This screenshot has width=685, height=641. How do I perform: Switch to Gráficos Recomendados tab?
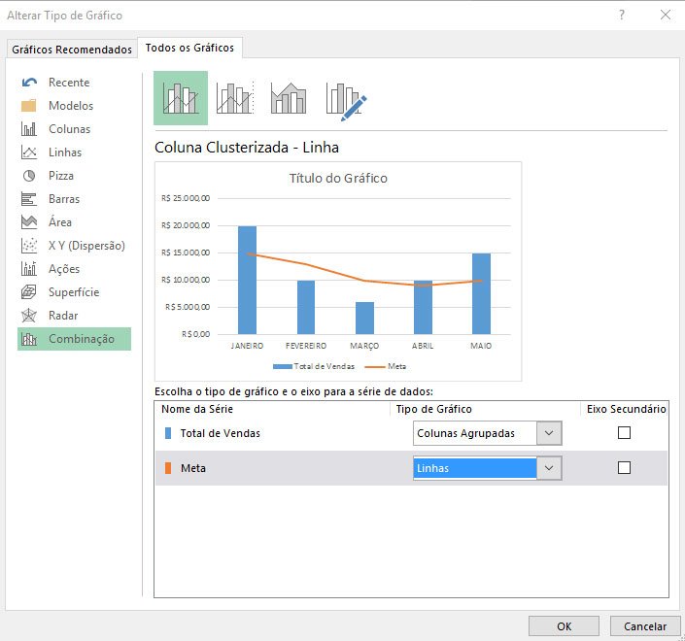[72, 50]
